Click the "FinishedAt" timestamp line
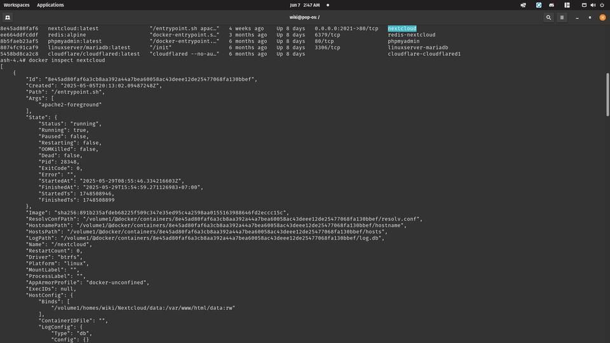Image resolution: width=610 pixels, height=343 pixels. pyautogui.click(x=121, y=187)
